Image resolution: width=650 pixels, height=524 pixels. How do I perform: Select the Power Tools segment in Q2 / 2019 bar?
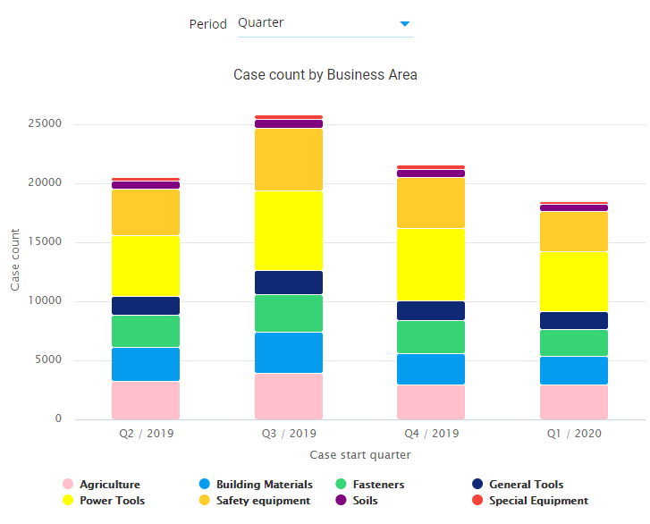tap(146, 266)
